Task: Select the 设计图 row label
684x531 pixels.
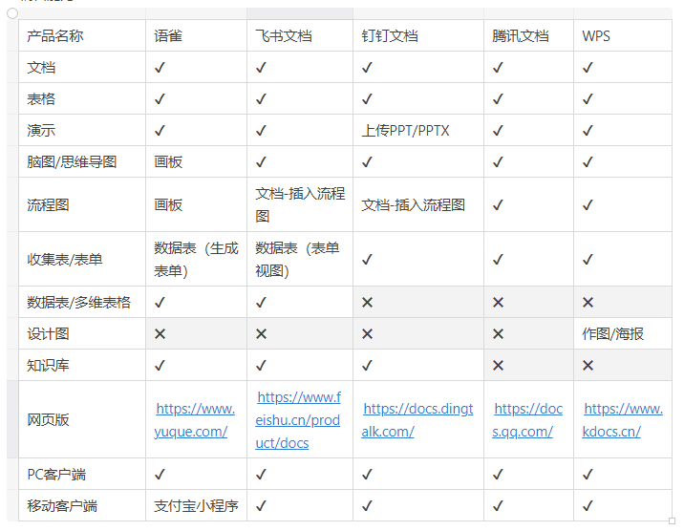Action: click(x=48, y=334)
